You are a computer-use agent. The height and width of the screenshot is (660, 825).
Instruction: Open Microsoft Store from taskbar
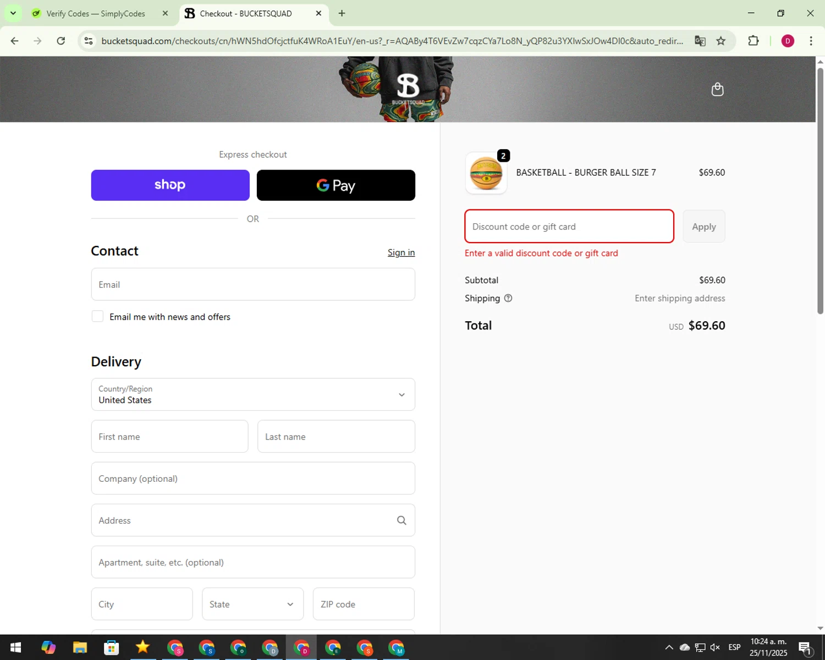point(111,647)
